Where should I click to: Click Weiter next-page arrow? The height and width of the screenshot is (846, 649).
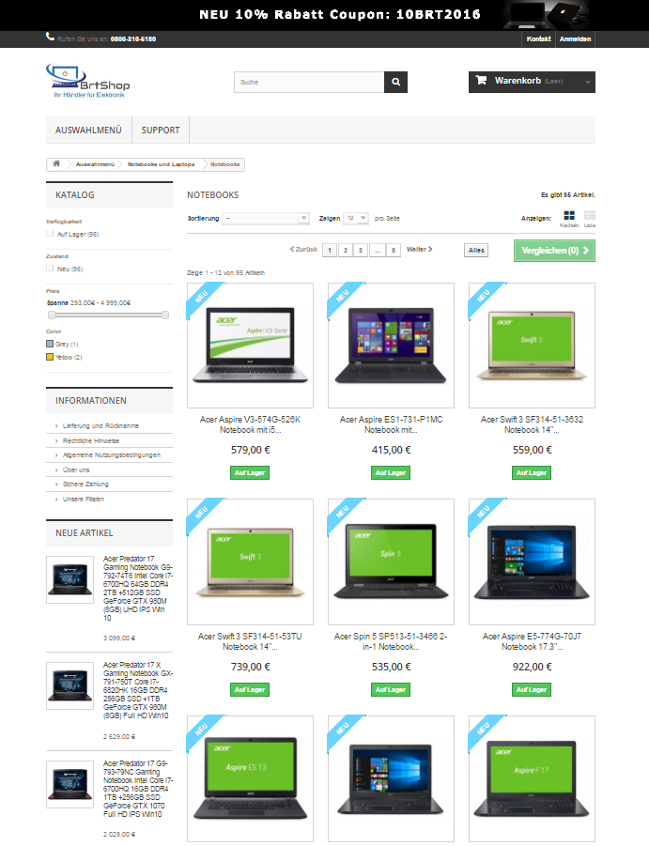[x=419, y=249]
